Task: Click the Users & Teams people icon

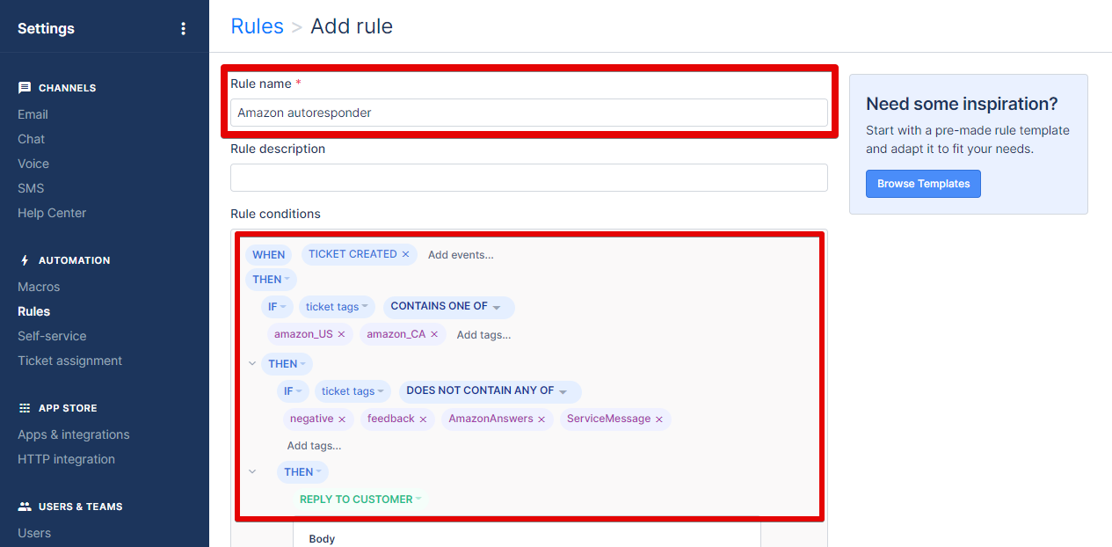Action: coord(25,507)
